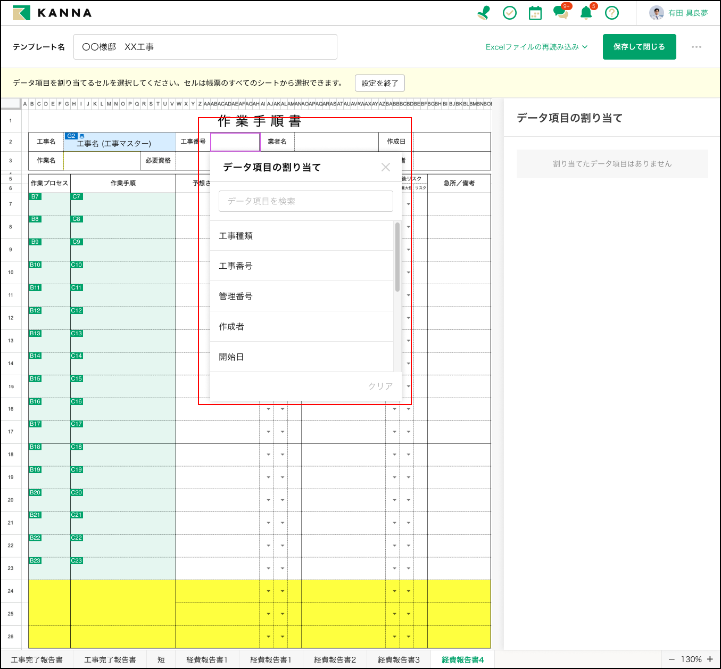Click the popup list scrollbar
The image size is (721, 669).
[x=397, y=257]
